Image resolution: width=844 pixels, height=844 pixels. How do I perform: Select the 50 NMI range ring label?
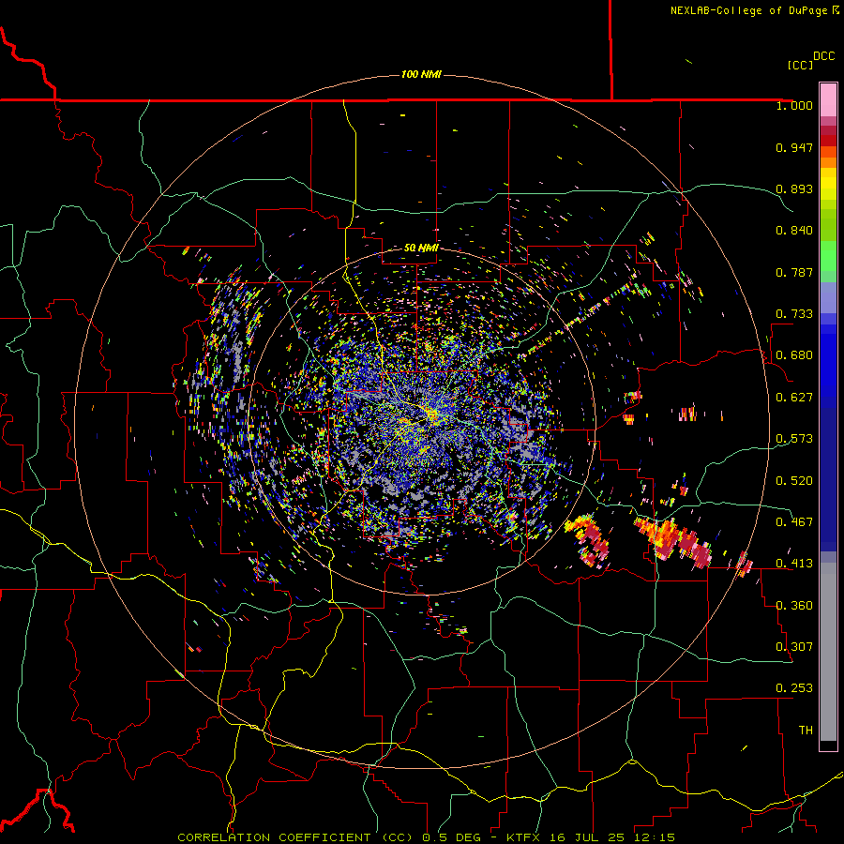point(421,248)
